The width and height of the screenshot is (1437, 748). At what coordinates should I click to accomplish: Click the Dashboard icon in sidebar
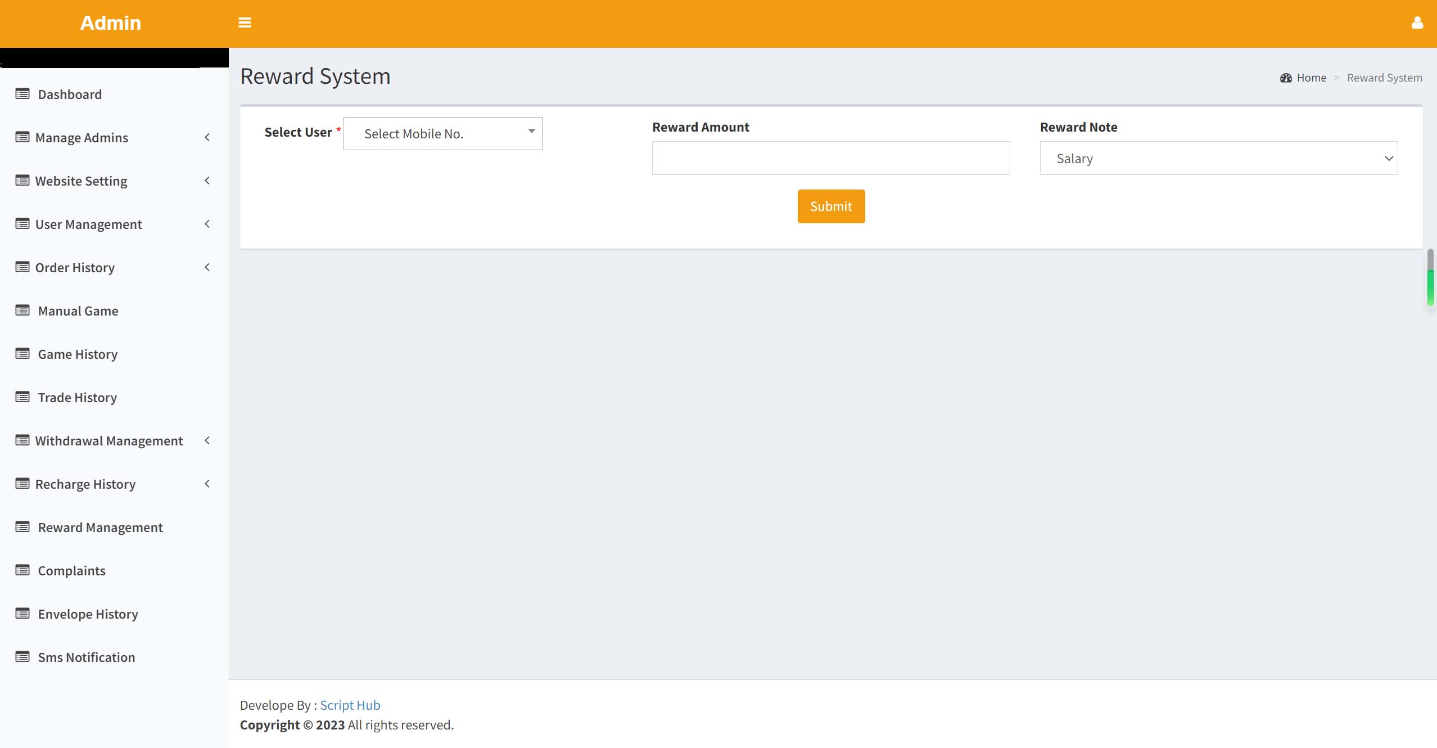(22, 94)
